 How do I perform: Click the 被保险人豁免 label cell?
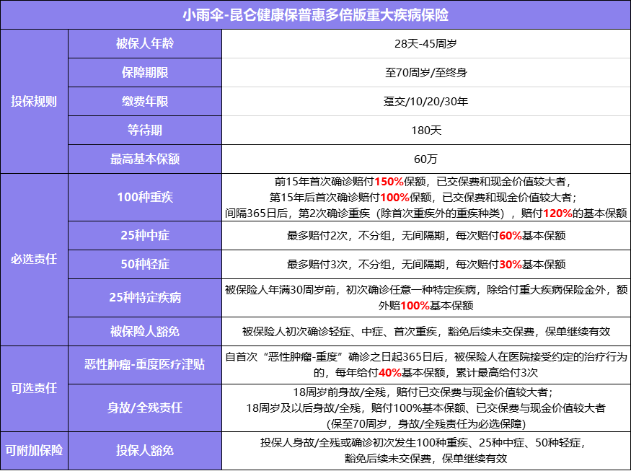pos(145,331)
